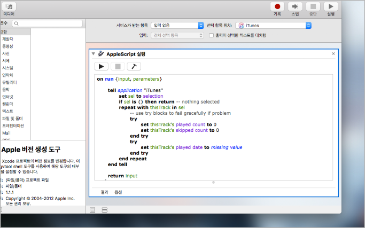The image size is (365, 228).
Task: Compile the script with hammer icon
Action: pyautogui.click(x=134, y=67)
